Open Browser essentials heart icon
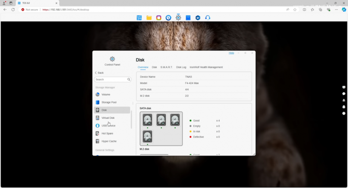 [329, 10]
